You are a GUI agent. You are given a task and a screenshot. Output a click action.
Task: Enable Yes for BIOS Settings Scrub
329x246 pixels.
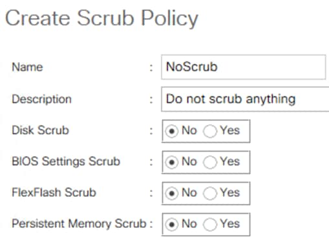(209, 162)
